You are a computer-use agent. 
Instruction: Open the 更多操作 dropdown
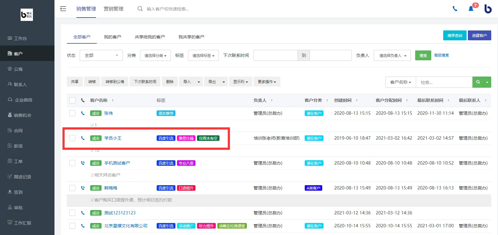point(267,82)
